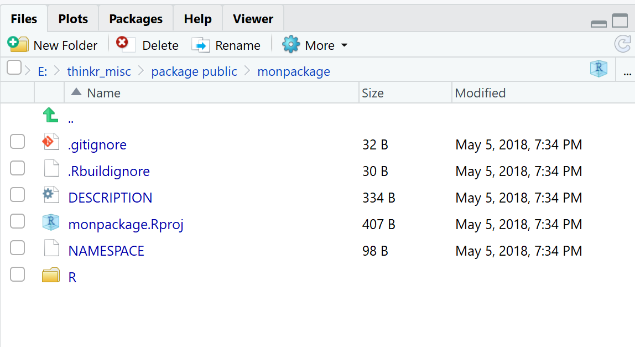Screen dimensions: 635x347
Task: Tick the NAMESPACE file checkbox
Action: pos(18,248)
